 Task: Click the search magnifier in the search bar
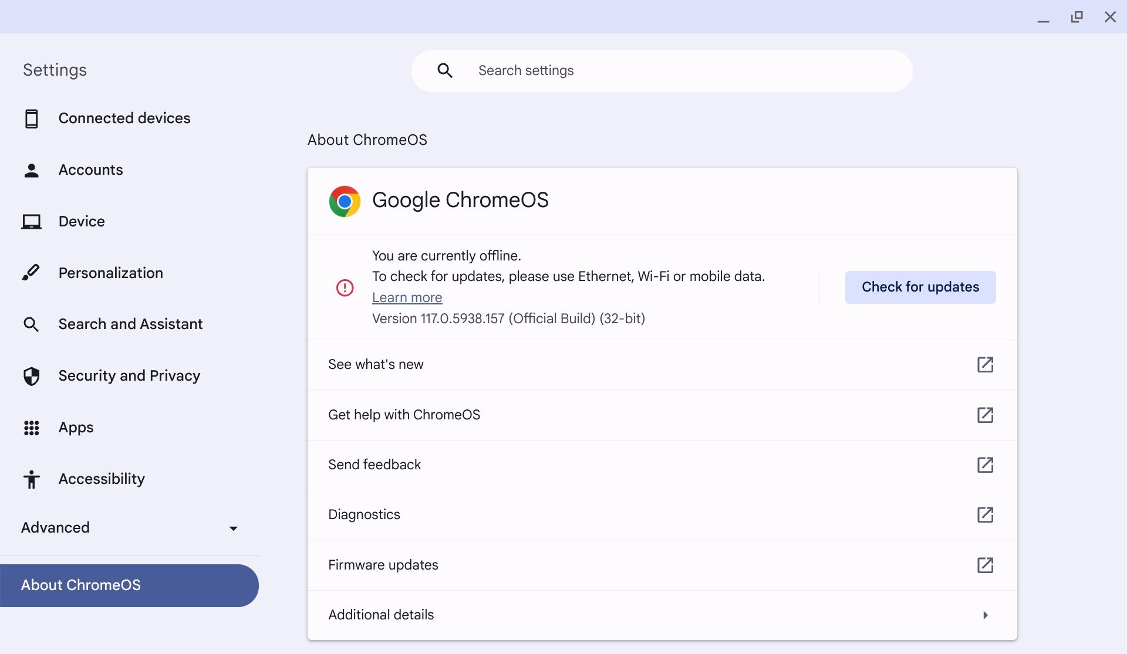(x=446, y=70)
